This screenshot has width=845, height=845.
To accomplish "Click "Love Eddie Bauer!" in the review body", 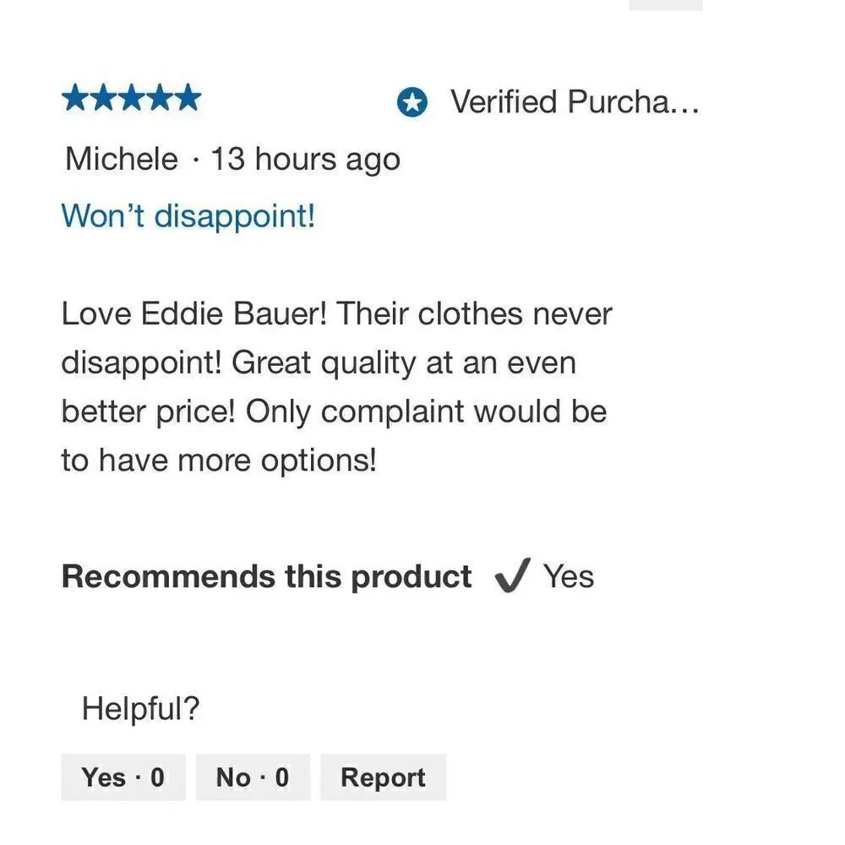I will click(199, 314).
